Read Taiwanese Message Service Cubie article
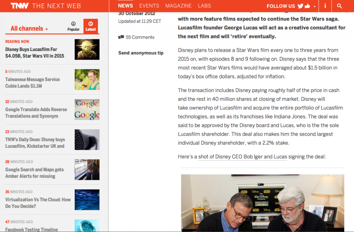Viewport: 354px width, 232px height. coord(32,83)
